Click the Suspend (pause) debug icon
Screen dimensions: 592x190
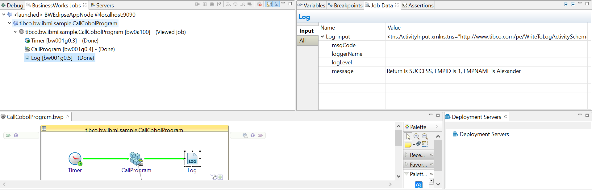point(205,4)
